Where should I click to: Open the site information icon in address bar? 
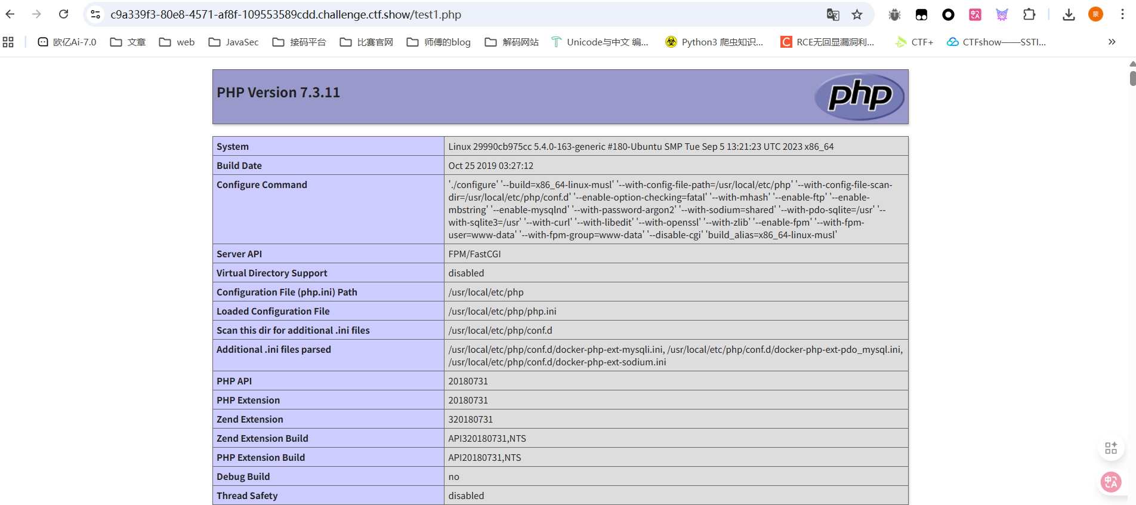95,14
